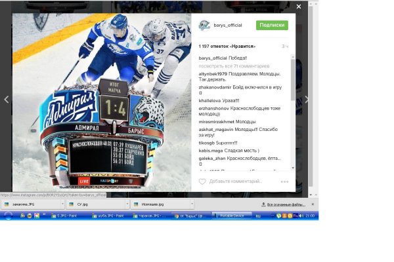Image resolution: width=394 pixels, height=262 pixels.
Task: Switch to Portable Device taskbar window
Action: [x=231, y=215]
